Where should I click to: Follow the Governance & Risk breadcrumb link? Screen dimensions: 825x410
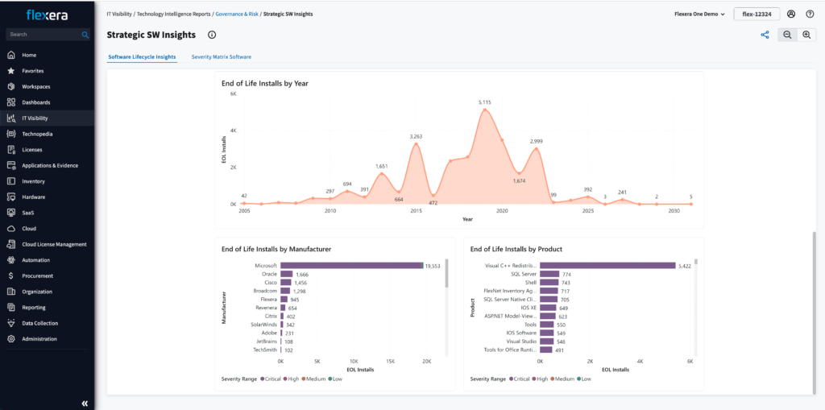237,14
